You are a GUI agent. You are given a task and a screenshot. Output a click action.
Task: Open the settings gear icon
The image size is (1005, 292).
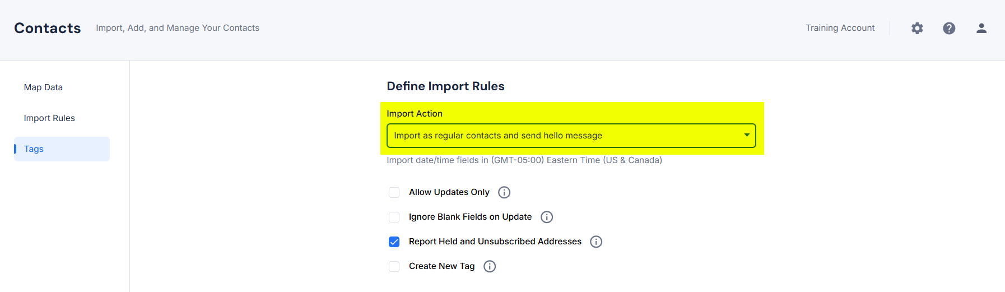(917, 28)
